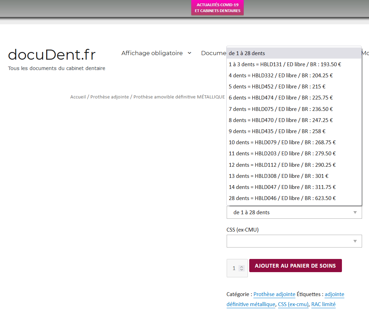Screen dimensions: 369x312
Task: Click the quantity stepper arrows
Action: point(242,268)
